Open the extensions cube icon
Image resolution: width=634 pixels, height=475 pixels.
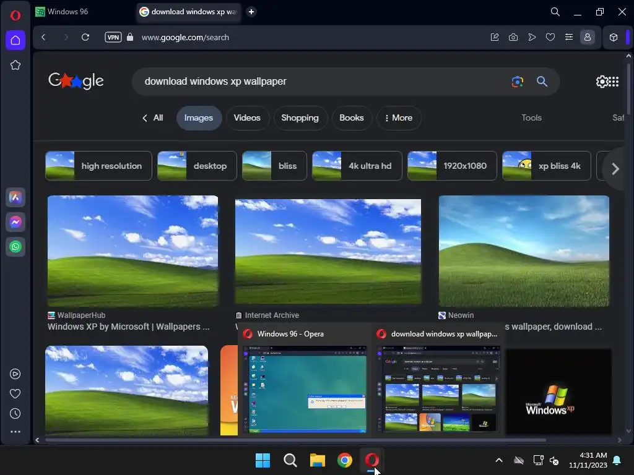tap(614, 37)
